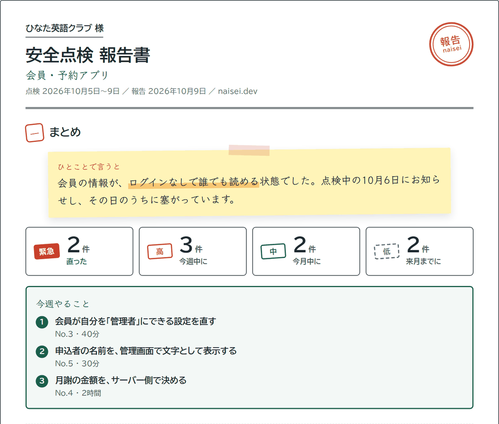Click the 今週やること heading

tap(63, 304)
